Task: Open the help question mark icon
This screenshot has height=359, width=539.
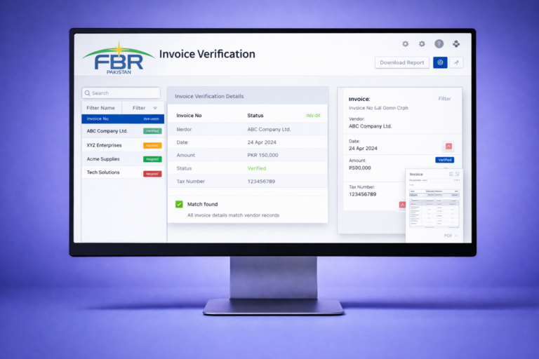Action: click(439, 43)
